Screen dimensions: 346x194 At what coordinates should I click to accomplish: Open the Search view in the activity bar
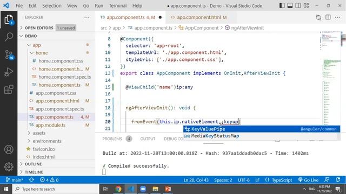click(9, 37)
